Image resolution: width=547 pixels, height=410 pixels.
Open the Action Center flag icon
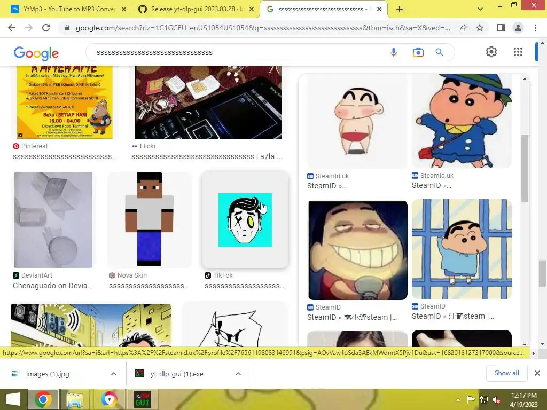pos(471,400)
